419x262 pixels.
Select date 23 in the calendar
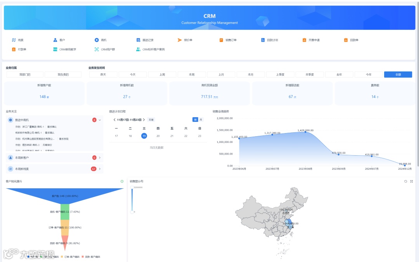(200, 136)
